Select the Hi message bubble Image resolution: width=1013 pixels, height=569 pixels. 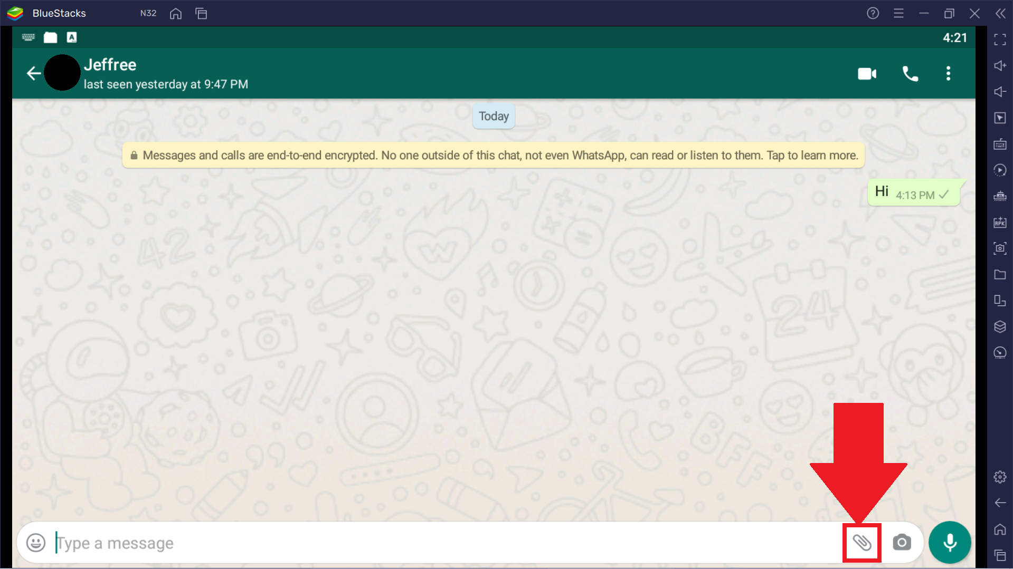[x=914, y=192]
